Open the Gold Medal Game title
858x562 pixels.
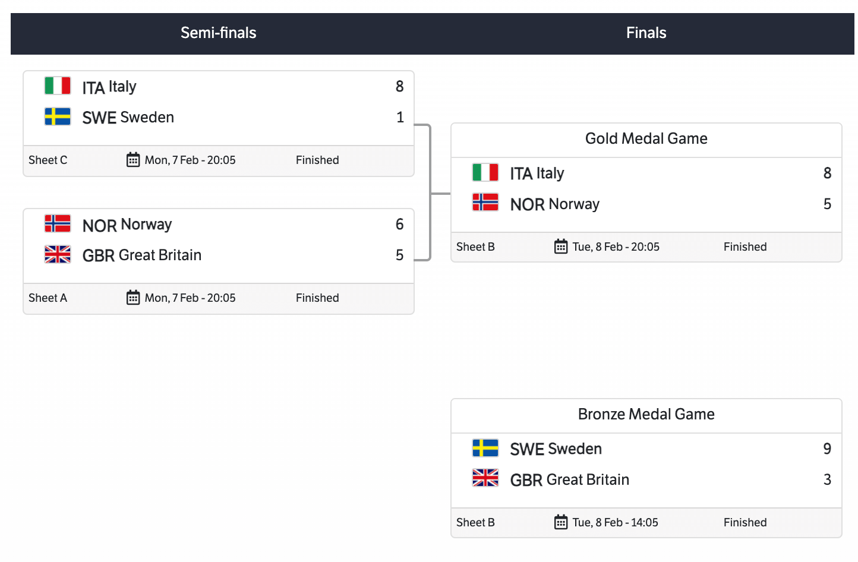point(646,138)
